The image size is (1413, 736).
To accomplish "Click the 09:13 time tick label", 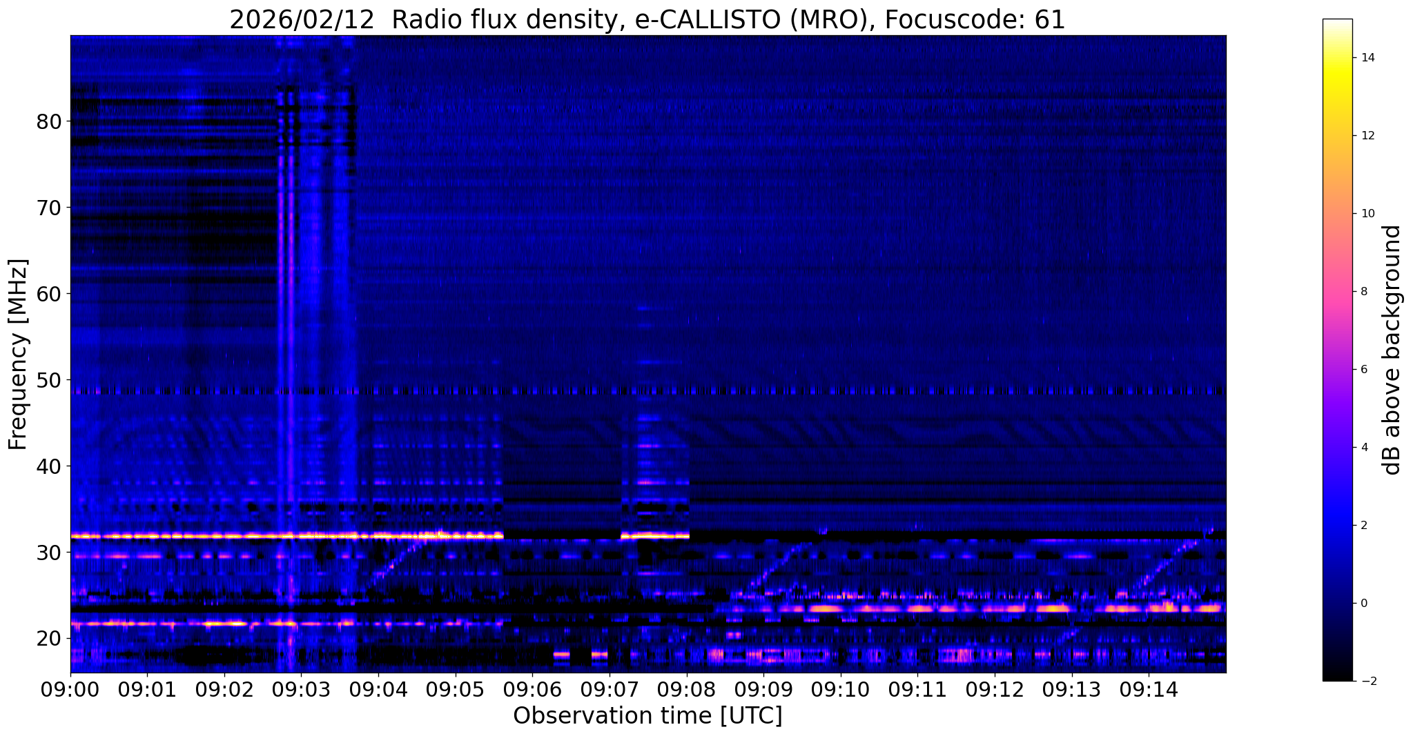I will (1071, 690).
